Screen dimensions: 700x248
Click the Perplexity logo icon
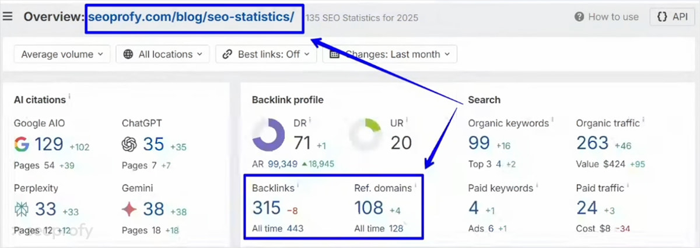click(22, 208)
